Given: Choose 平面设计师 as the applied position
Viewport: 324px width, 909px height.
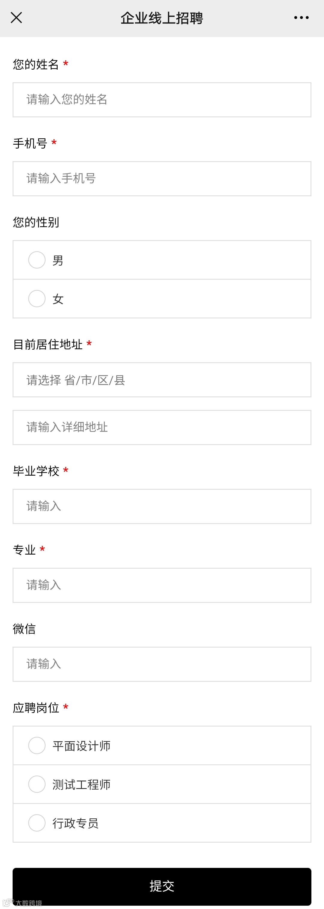Looking at the screenshot, I should pyautogui.click(x=37, y=746).
